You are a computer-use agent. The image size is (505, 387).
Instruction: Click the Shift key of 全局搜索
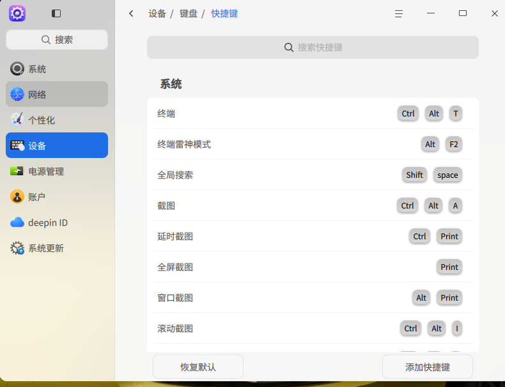[x=414, y=175]
